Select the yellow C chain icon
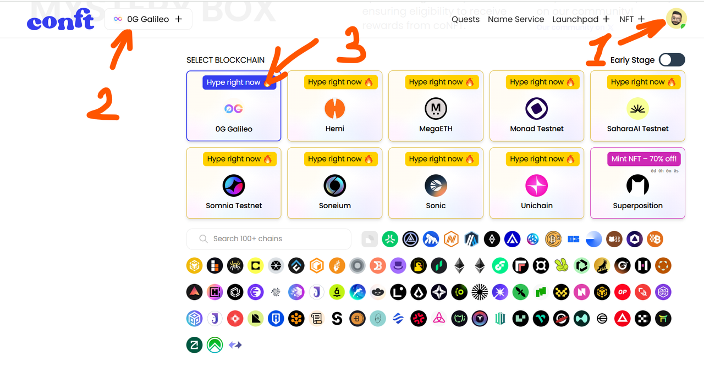The image size is (704, 367). pyautogui.click(x=256, y=266)
